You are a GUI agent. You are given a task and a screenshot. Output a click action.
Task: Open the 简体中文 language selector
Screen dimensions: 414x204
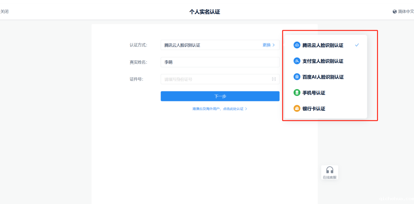403,11
